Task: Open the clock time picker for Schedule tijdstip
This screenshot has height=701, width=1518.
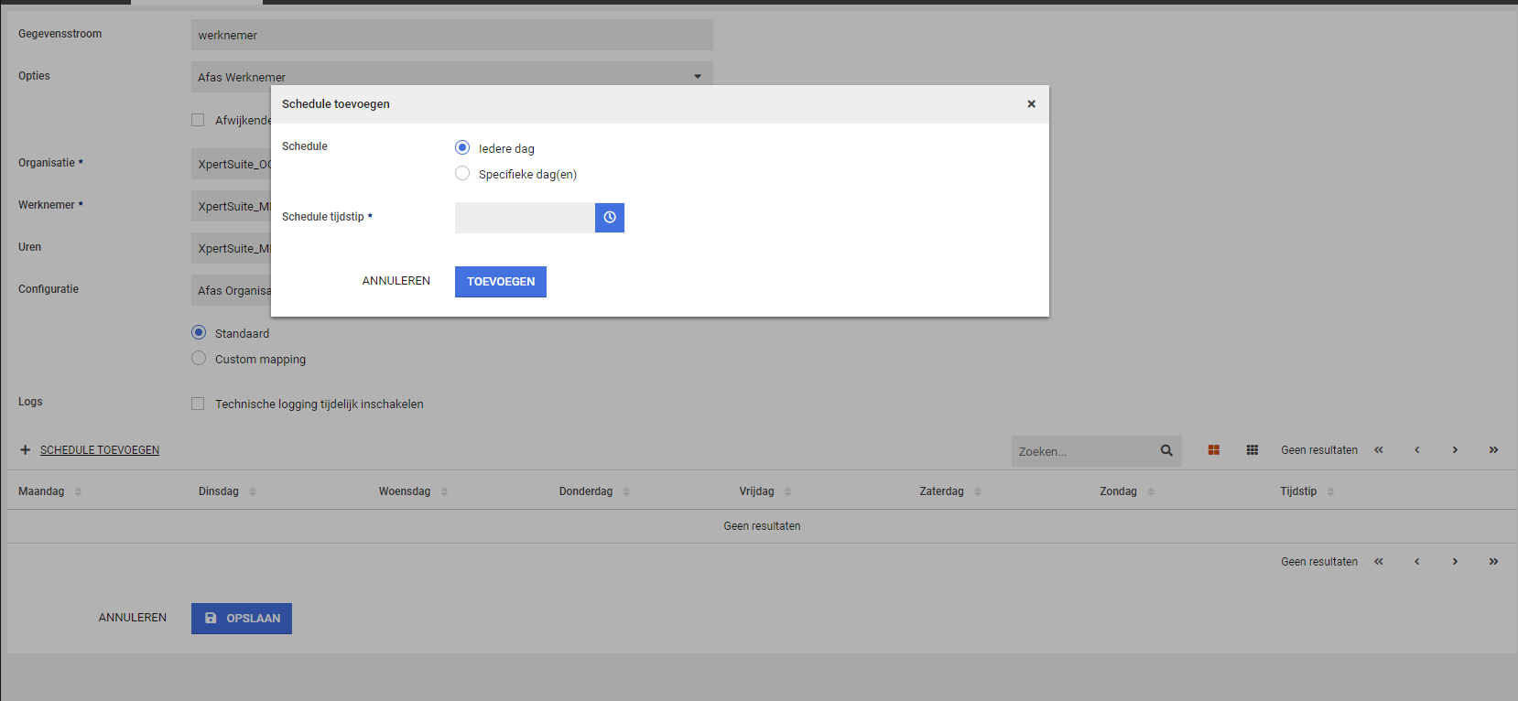Action: (x=609, y=218)
